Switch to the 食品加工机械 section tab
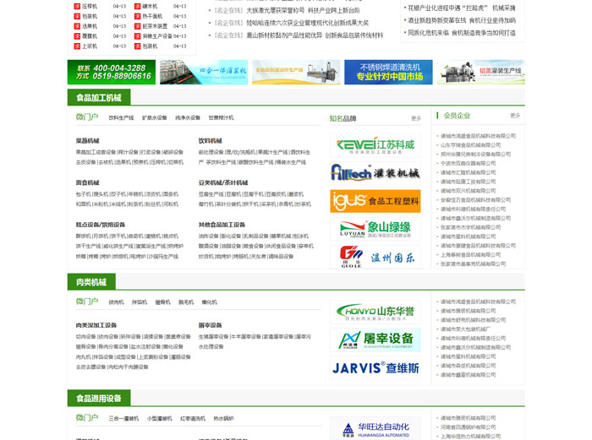 [x=99, y=98]
